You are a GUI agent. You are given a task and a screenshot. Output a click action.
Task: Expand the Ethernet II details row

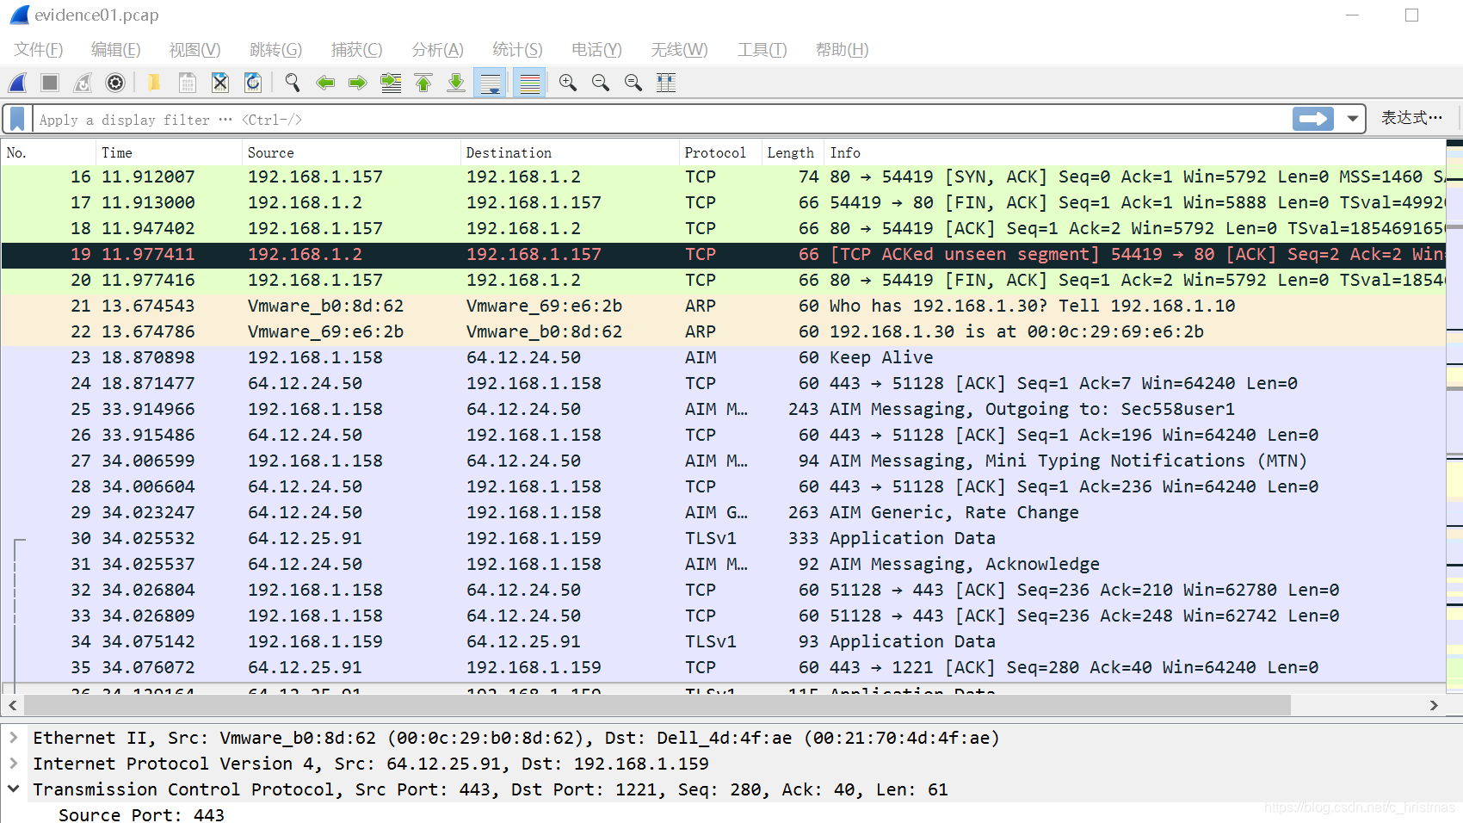coord(14,738)
